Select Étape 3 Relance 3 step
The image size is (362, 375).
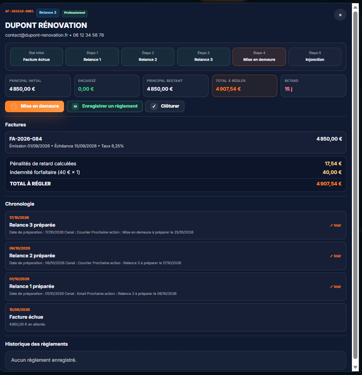pyautogui.click(x=204, y=57)
